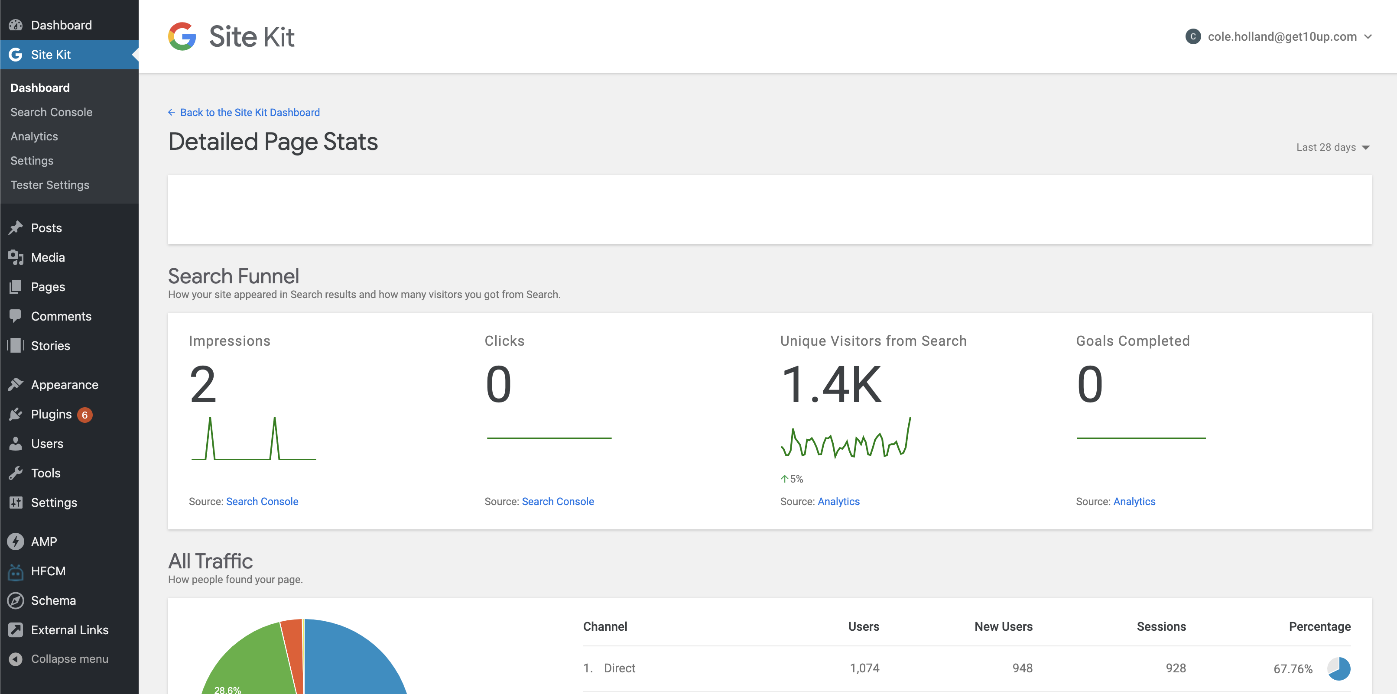This screenshot has height=694, width=1397.
Task: Open the Appearance menu item
Action: pyautogui.click(x=65, y=385)
